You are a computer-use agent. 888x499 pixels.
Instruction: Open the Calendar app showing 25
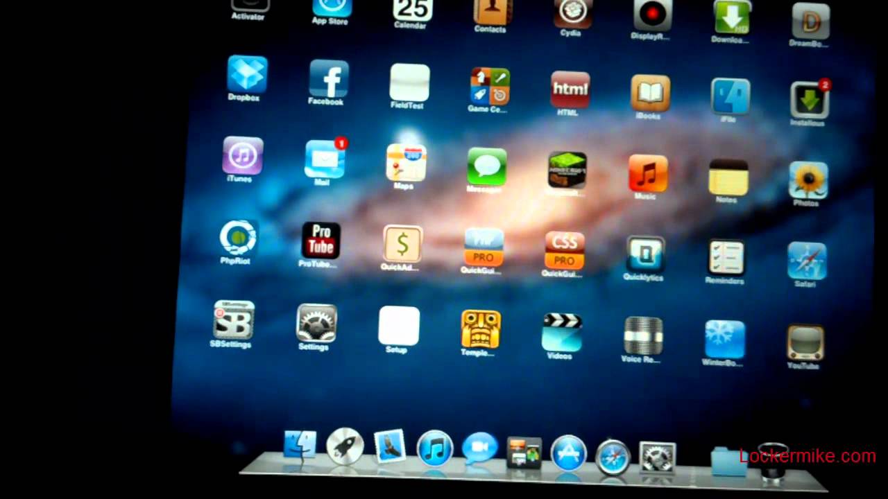[413, 10]
